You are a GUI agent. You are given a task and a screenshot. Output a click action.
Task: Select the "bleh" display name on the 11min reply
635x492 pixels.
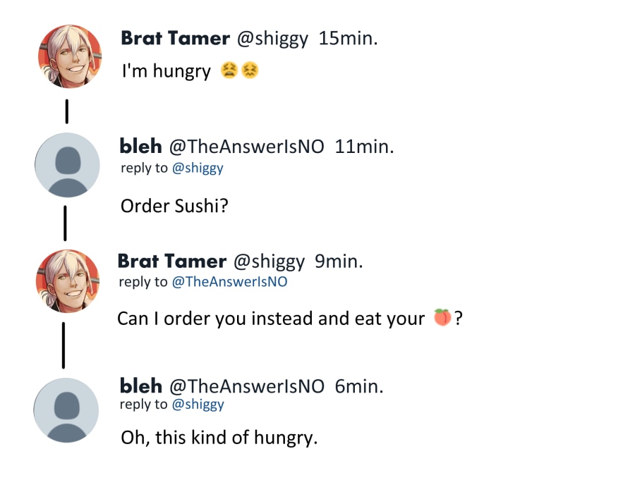tap(141, 147)
